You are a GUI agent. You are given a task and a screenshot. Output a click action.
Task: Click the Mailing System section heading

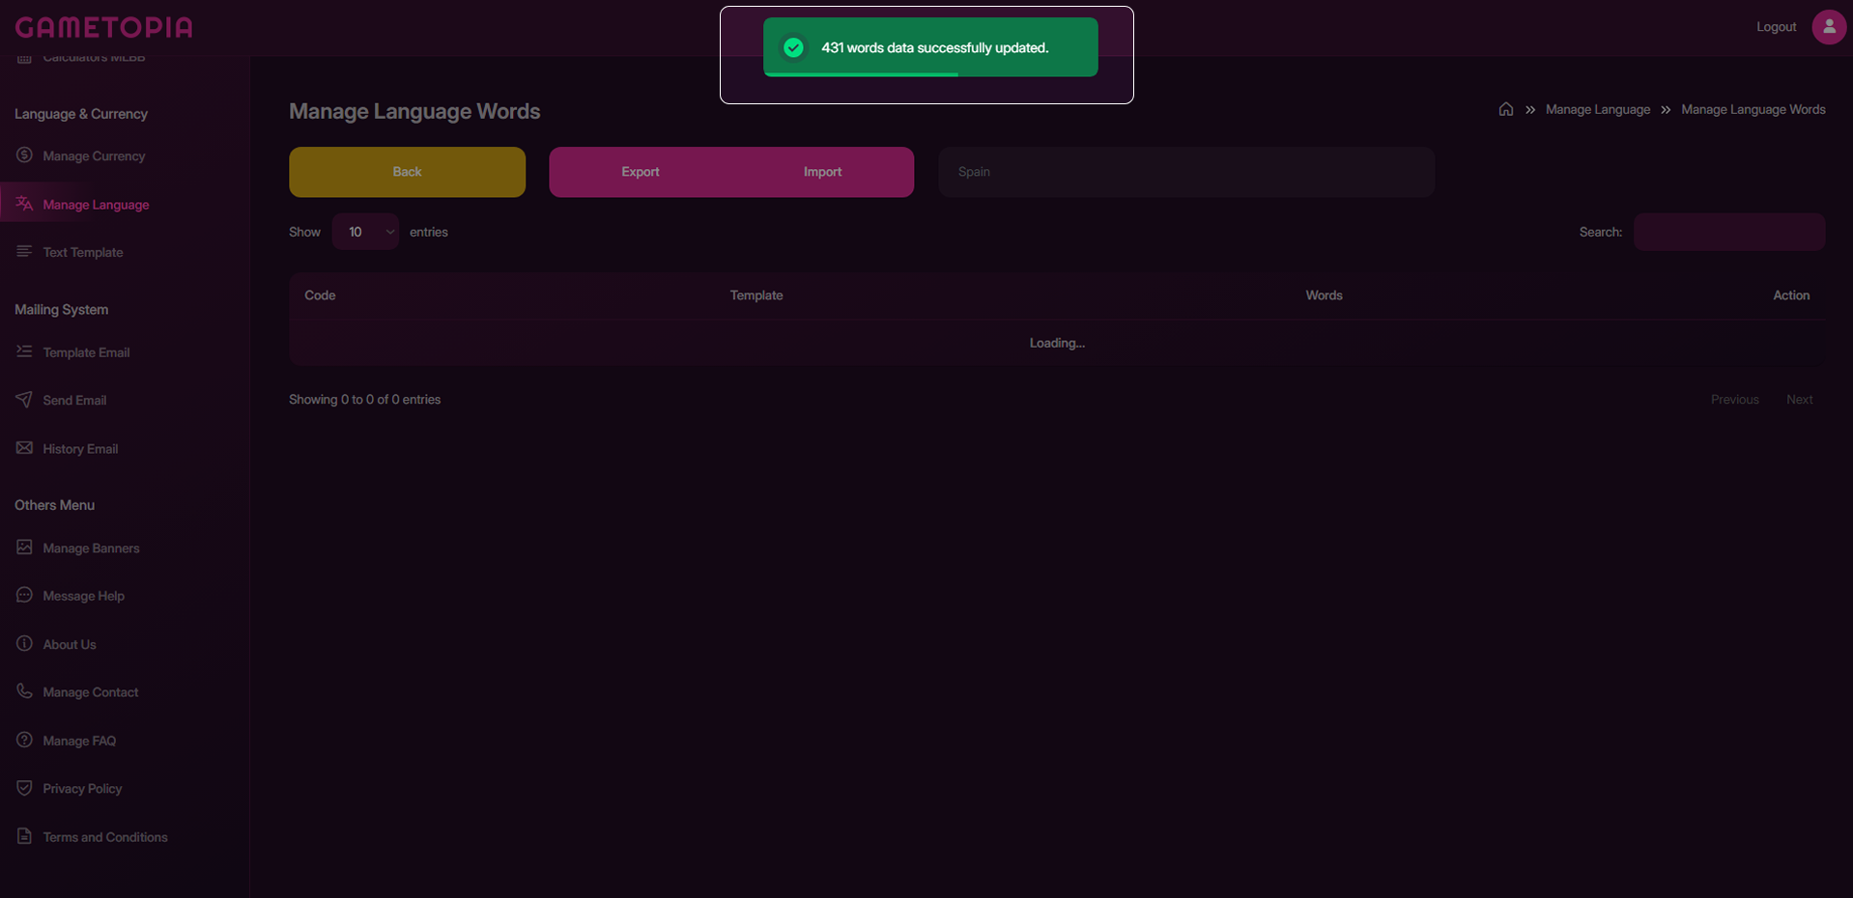[x=61, y=310]
